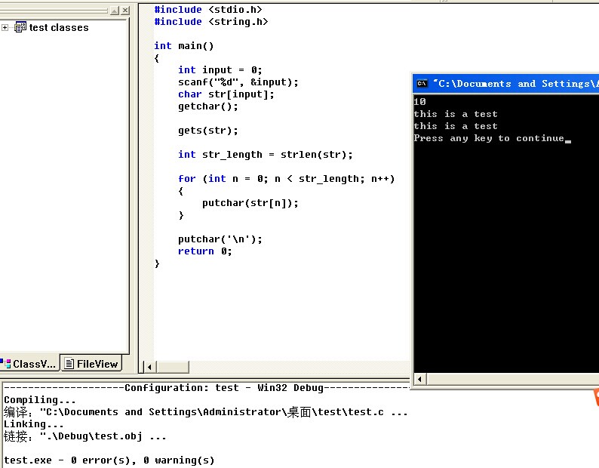Viewport: 599px width, 468px height.
Task: Close the workspace panel
Action: tap(125, 11)
